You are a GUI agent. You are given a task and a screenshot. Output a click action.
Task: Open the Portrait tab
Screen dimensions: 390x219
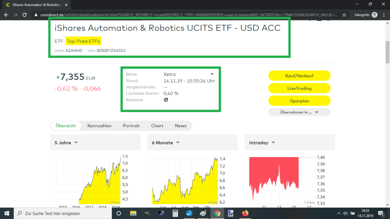(131, 125)
